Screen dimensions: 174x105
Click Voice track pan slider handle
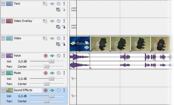pos(46,67)
